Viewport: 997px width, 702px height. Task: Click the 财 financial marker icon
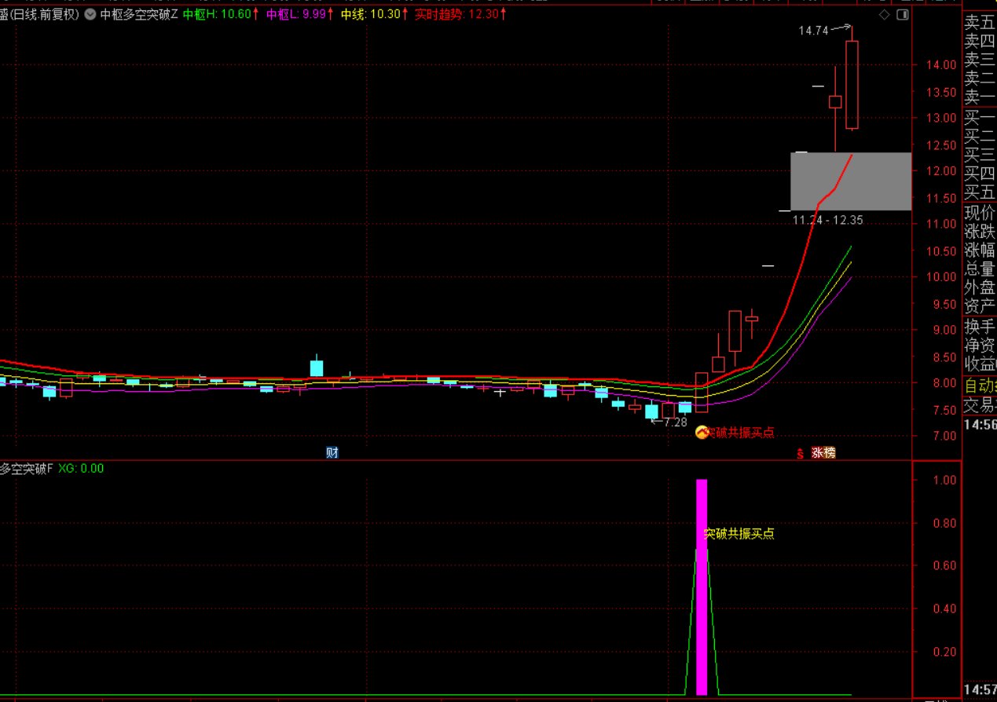pyautogui.click(x=332, y=452)
